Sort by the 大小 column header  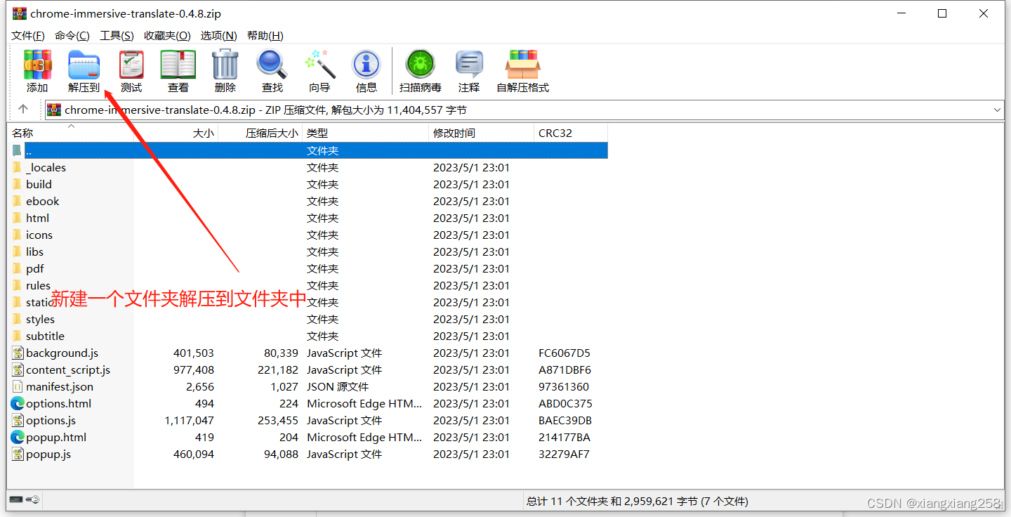tap(176, 133)
